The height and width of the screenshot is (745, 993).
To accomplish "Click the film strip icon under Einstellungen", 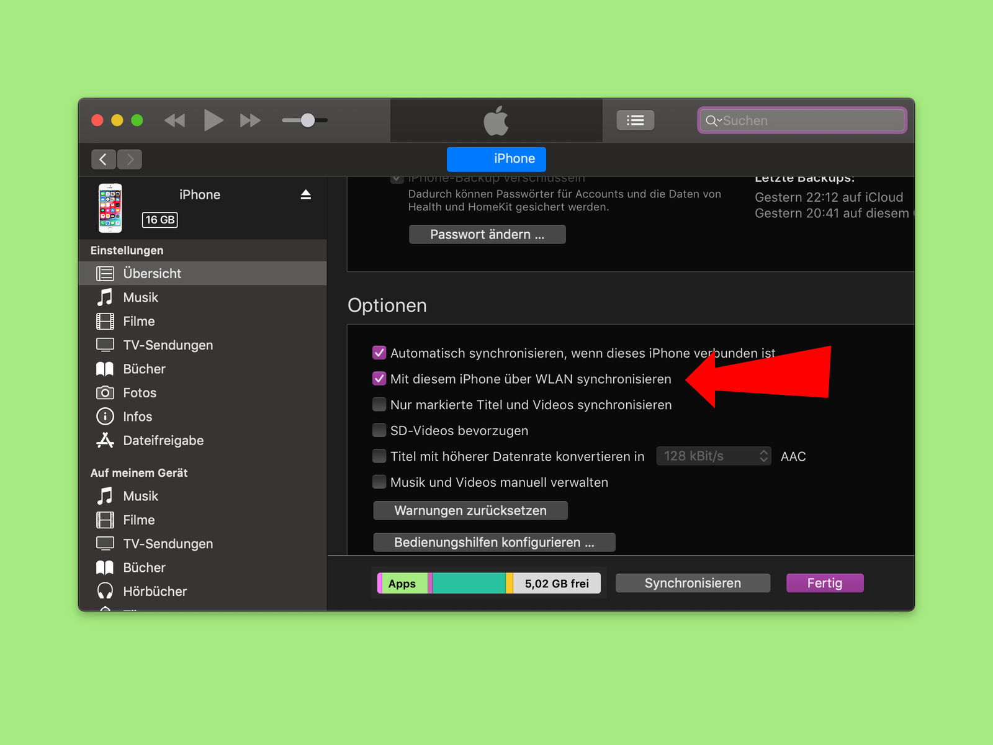I will point(105,321).
